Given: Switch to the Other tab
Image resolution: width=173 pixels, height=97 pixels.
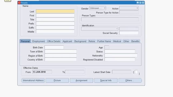Looking at the screenshot, I should point(126,41).
